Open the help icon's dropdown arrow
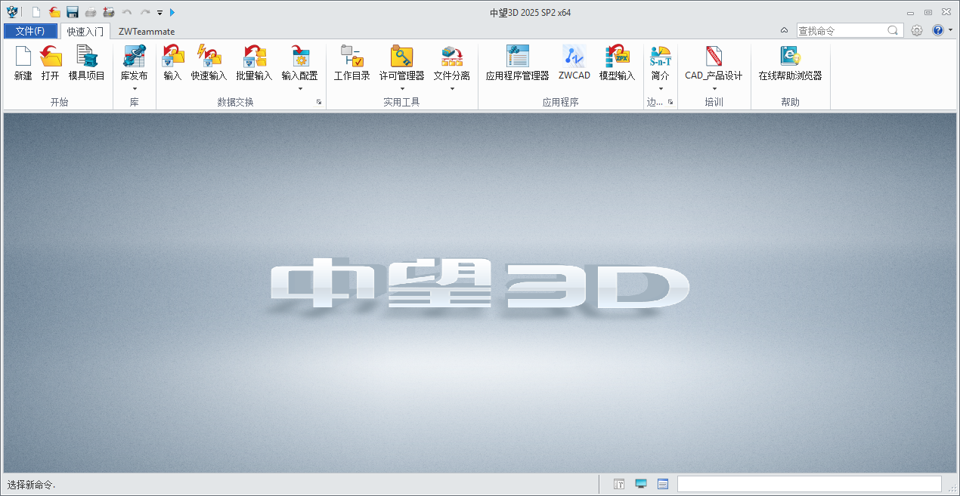960x496 pixels. coord(949,30)
